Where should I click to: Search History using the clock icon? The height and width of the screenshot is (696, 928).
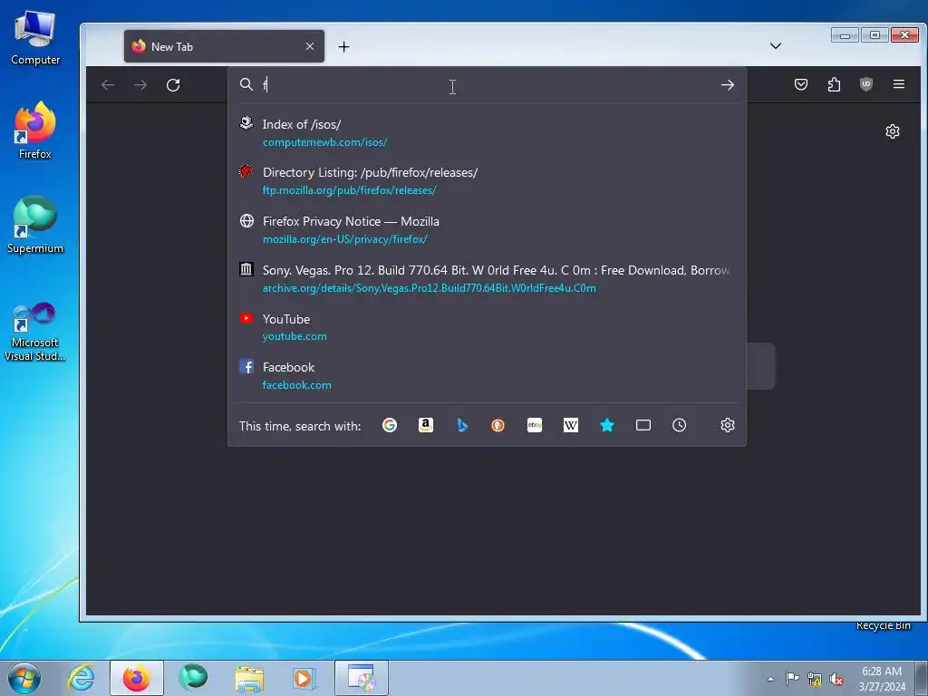point(680,425)
